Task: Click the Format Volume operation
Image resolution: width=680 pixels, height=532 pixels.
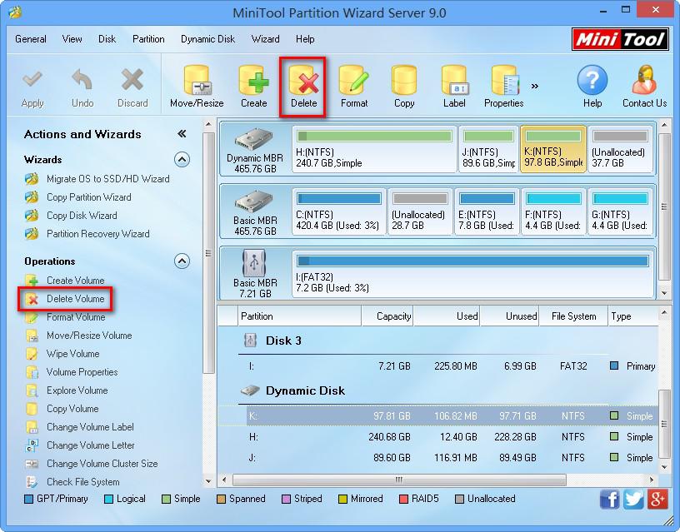Action: [66, 317]
